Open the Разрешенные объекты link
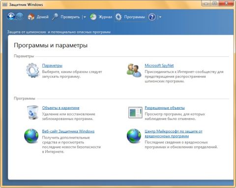Screen dimensions: 236x188 coord(165,108)
